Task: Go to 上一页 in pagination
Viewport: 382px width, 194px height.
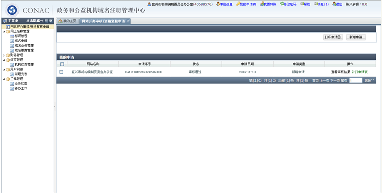Action: coord(324,81)
